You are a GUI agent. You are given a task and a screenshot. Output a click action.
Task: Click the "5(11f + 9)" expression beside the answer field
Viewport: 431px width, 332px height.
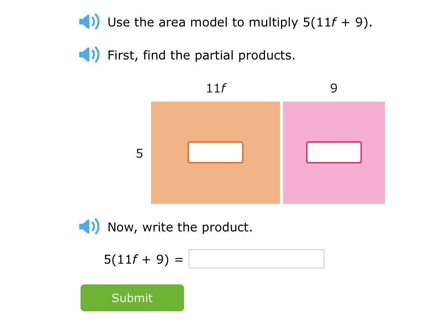pos(136,259)
